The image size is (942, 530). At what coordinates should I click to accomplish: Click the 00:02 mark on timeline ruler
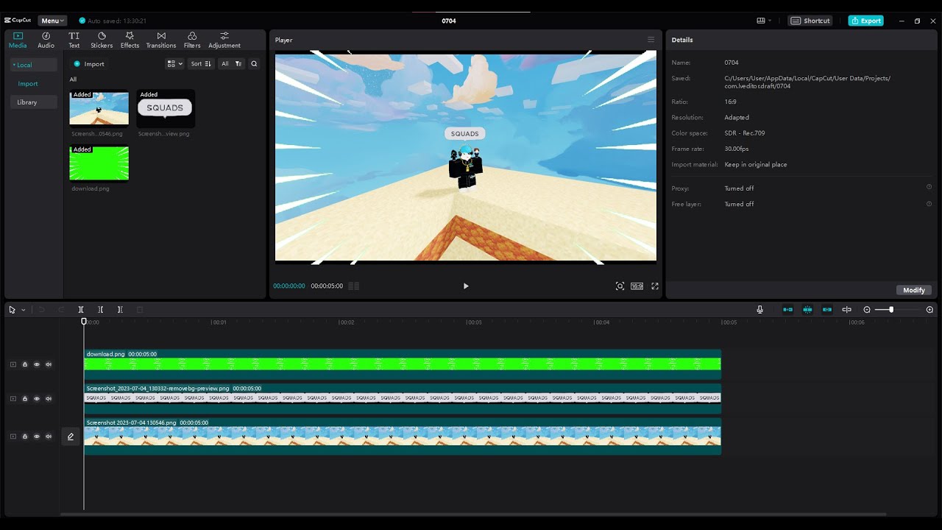click(346, 322)
